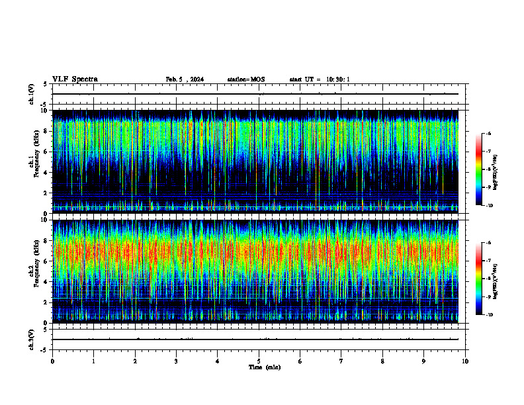The image size is (524, 405).
Task: Click inside the ch.1 spectrogram panel
Action: pyautogui.click(x=255, y=161)
